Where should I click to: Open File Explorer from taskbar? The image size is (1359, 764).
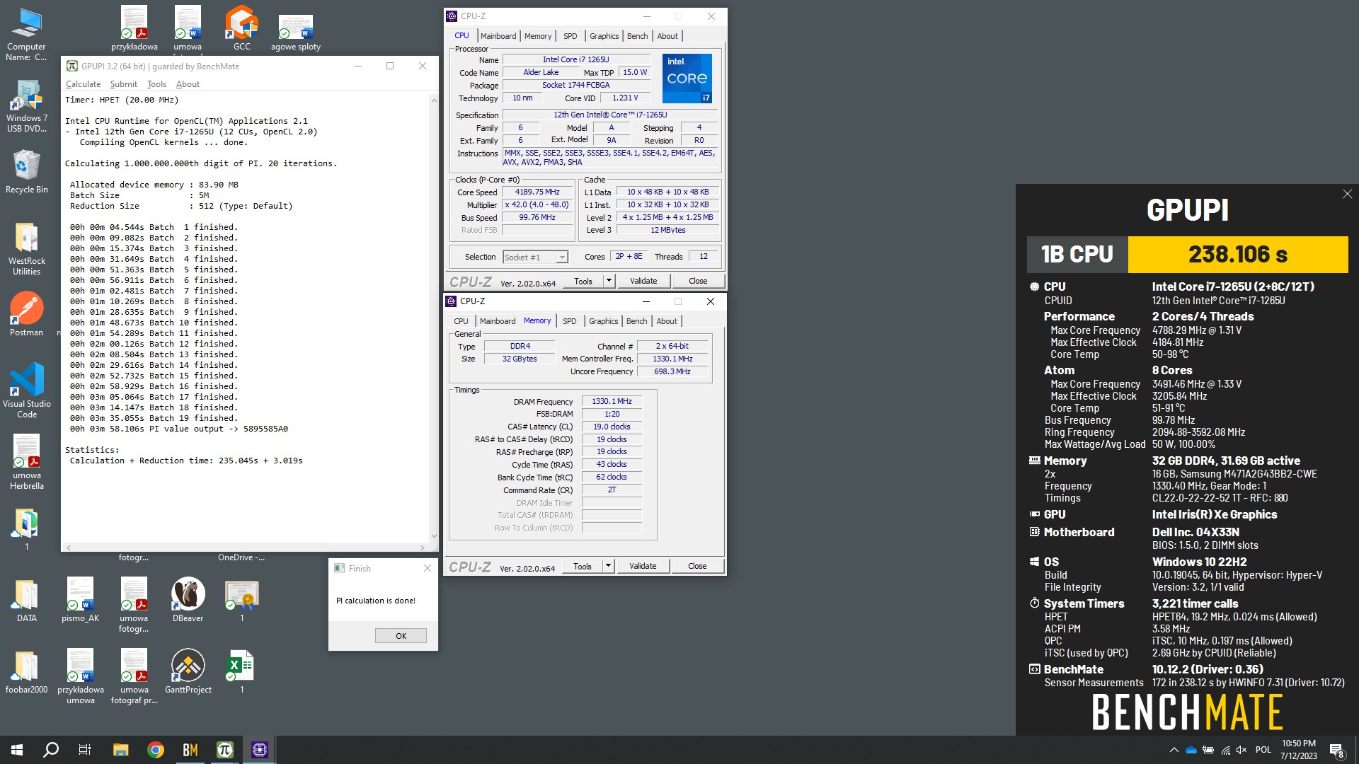tap(120, 750)
